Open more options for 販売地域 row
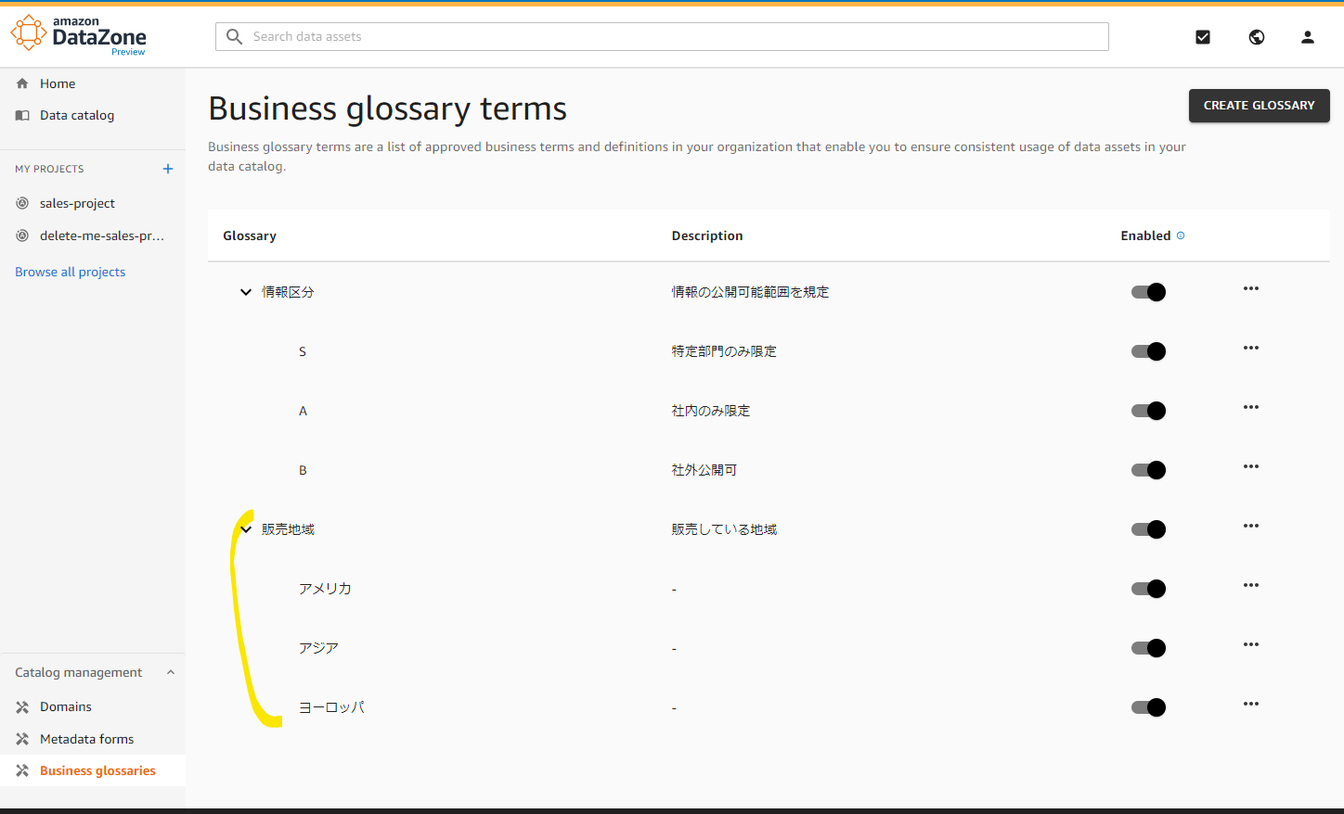Screen dimensions: 1344x814 pyautogui.click(x=1251, y=526)
